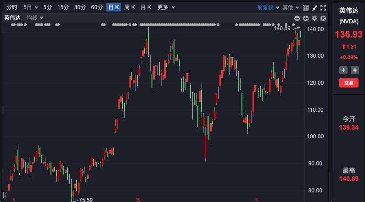Zoom in chart with plus icon
The width and height of the screenshot is (365, 202).
click(x=306, y=18)
